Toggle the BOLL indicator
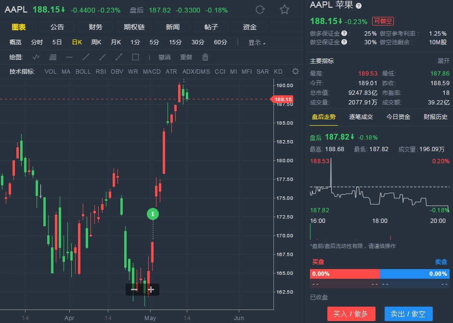This screenshot has width=453, height=323. 83,72
